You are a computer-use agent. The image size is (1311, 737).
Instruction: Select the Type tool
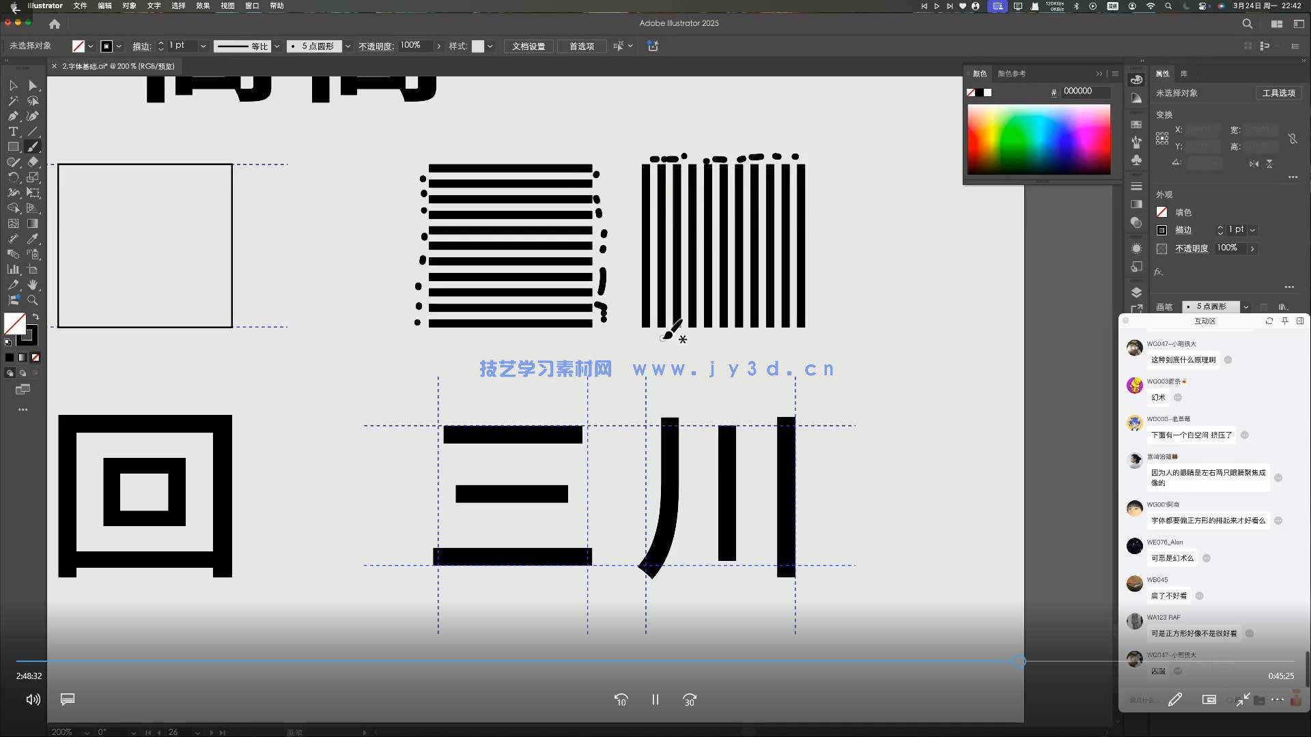coord(13,132)
